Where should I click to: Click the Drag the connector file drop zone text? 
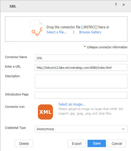pyautogui.click(x=78, y=27)
